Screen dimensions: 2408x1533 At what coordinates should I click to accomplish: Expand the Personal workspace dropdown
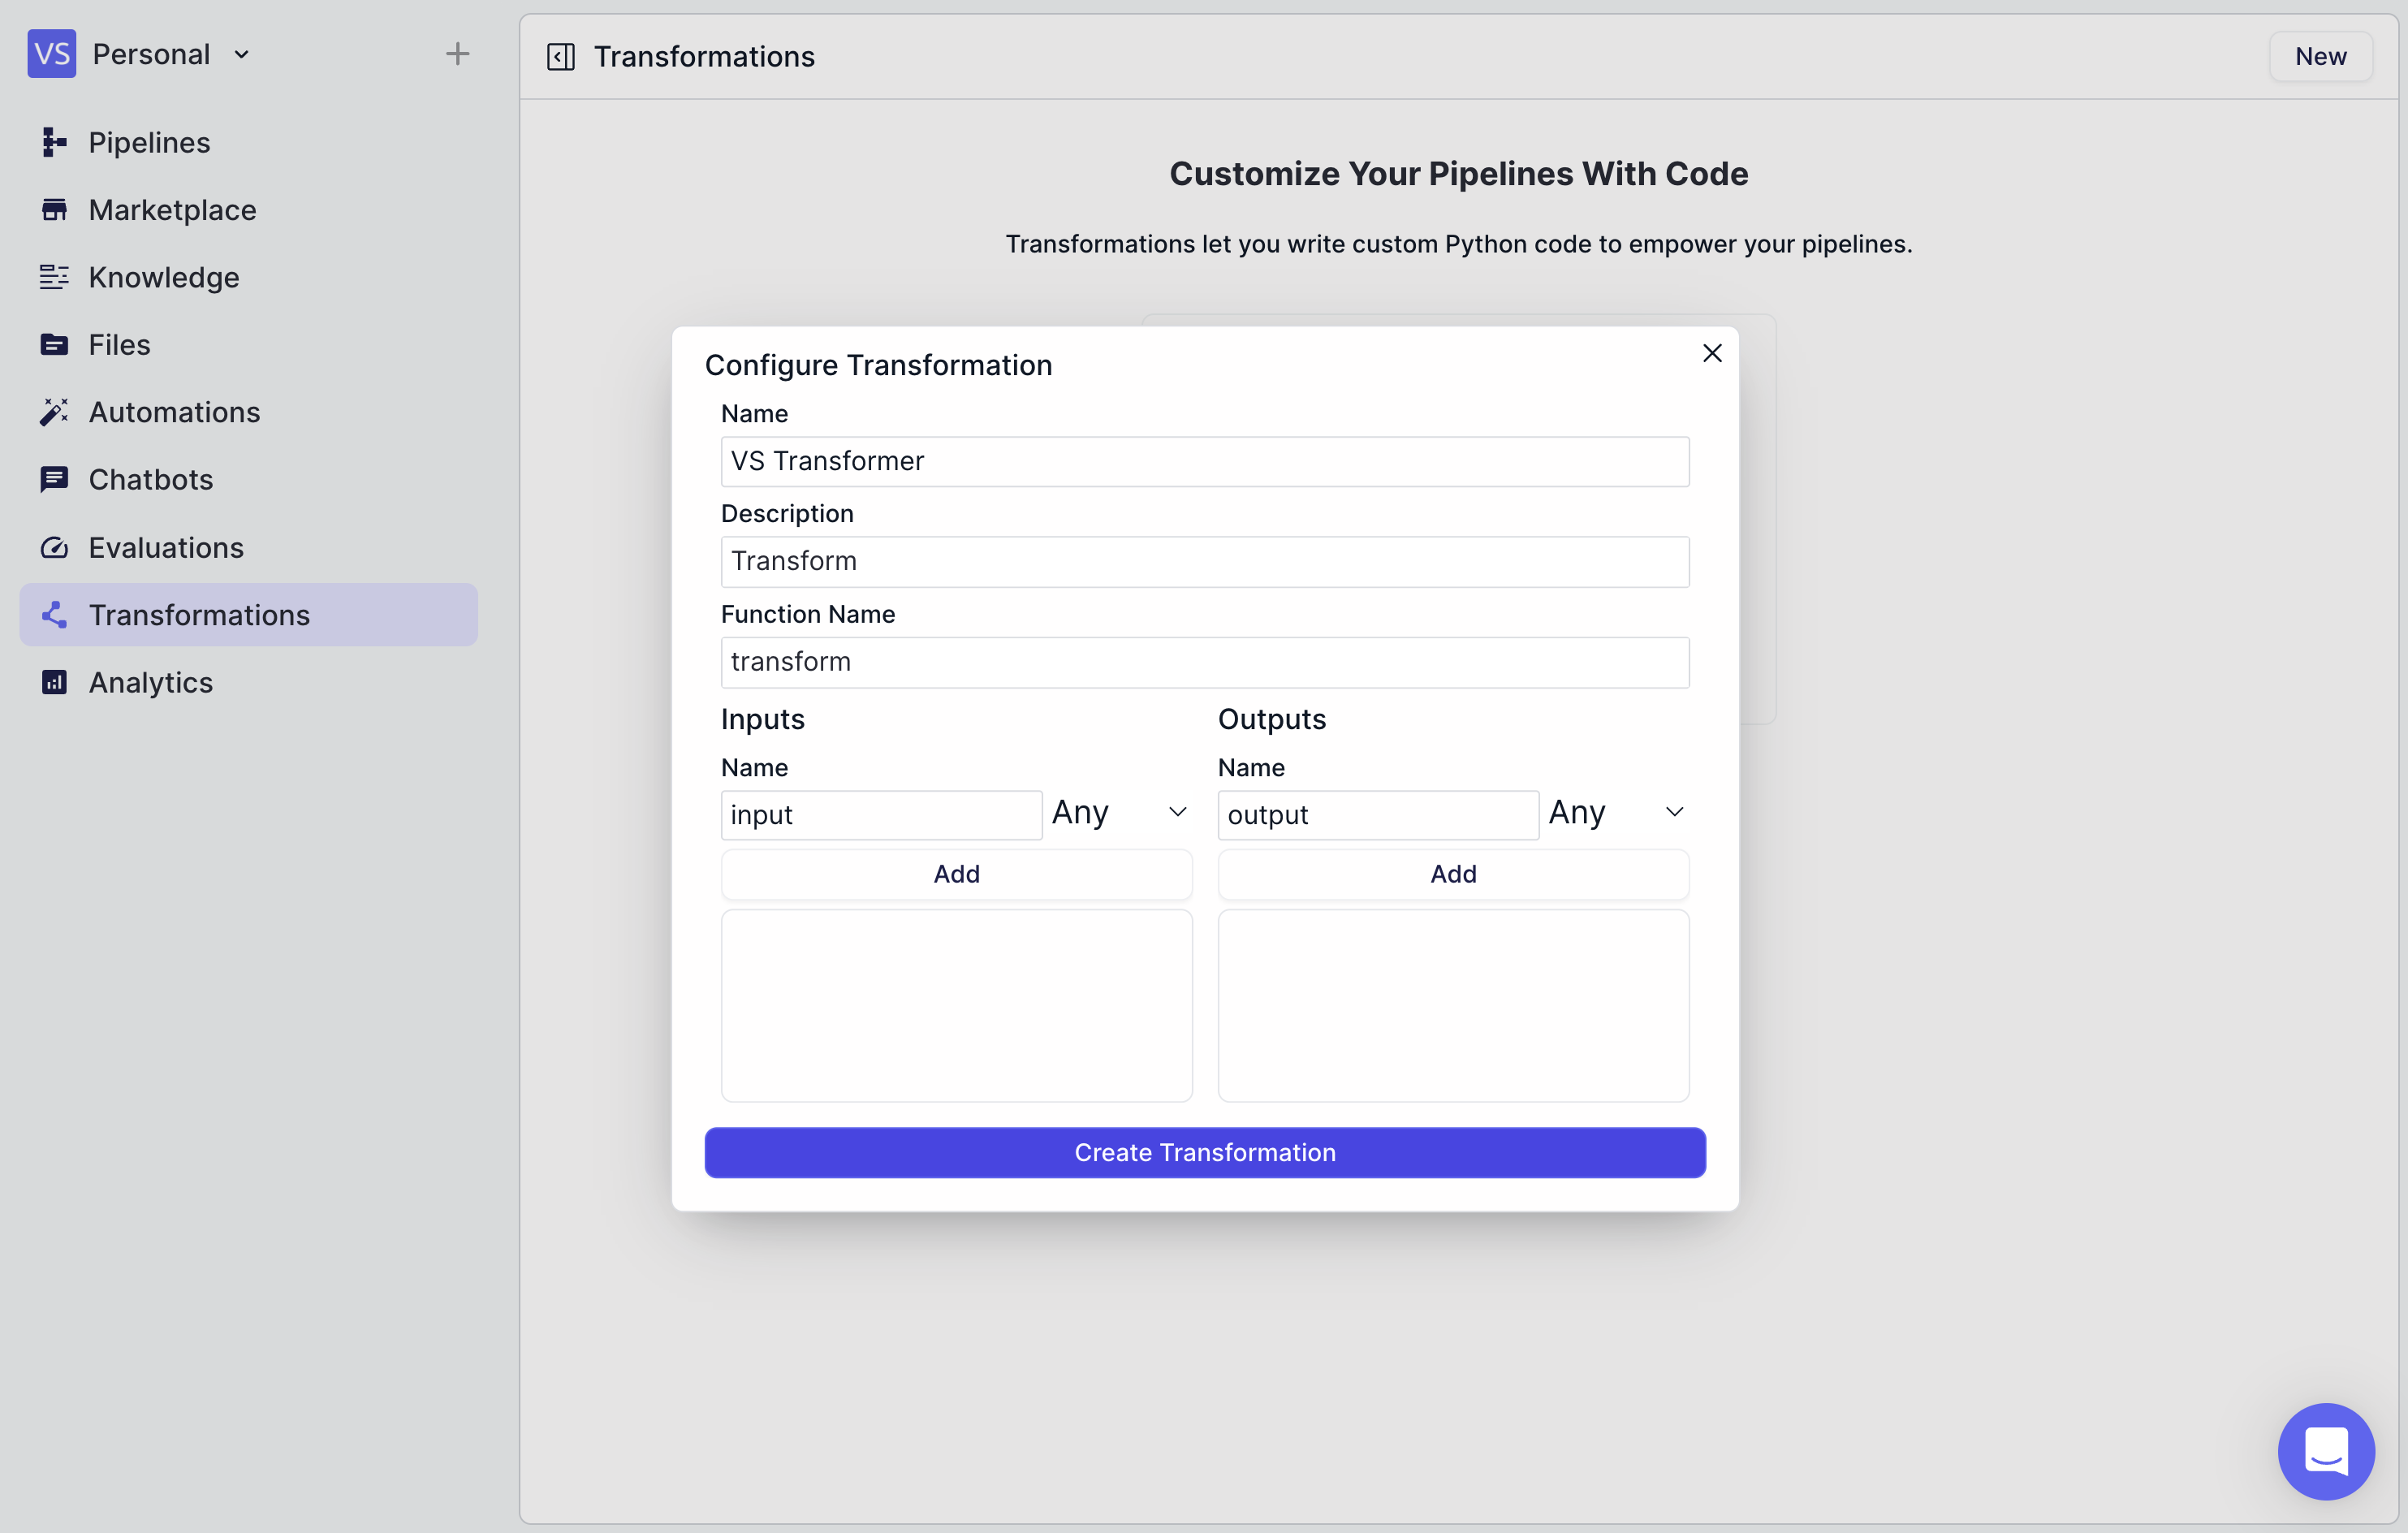tap(241, 55)
